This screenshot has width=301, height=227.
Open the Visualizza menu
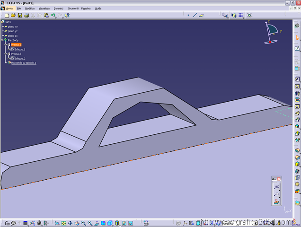click(44, 9)
